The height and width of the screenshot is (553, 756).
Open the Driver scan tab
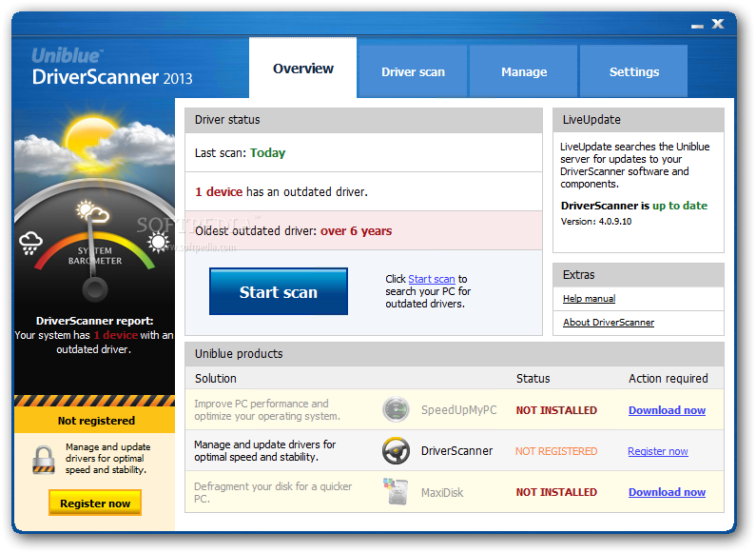pos(414,72)
